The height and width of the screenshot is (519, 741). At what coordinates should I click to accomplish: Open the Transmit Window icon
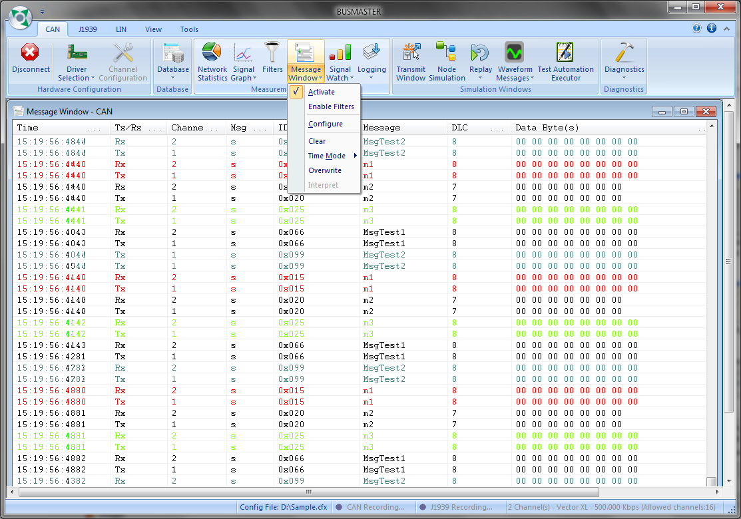411,51
